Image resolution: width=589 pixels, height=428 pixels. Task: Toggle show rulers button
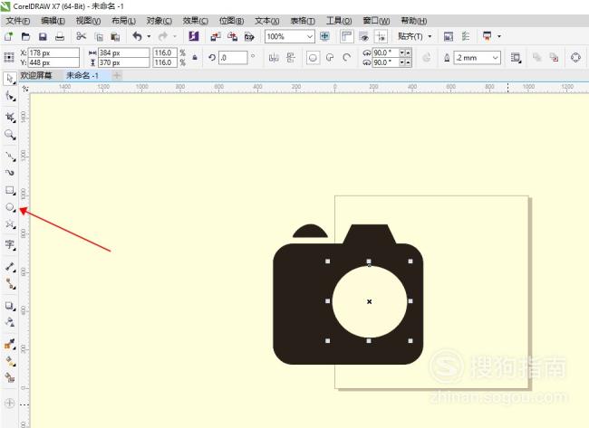click(346, 36)
